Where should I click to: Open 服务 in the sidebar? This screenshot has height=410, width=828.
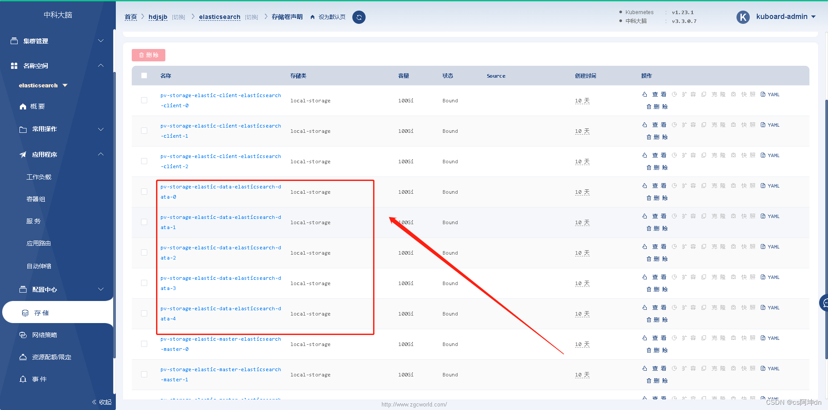click(x=34, y=221)
